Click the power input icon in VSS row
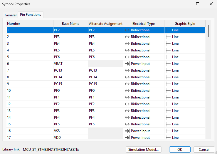The height and width of the screenshot is (154, 217). [x=127, y=131]
